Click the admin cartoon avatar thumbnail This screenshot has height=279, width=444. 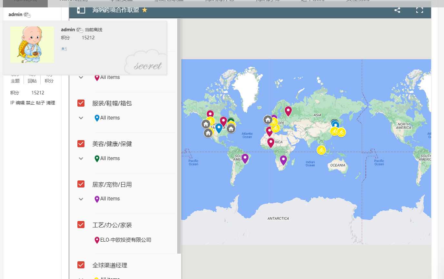pyautogui.click(x=32, y=44)
